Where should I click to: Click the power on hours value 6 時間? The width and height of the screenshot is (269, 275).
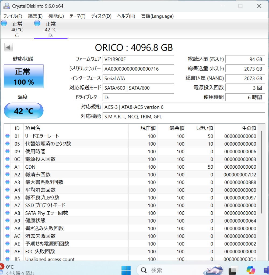click(245, 97)
